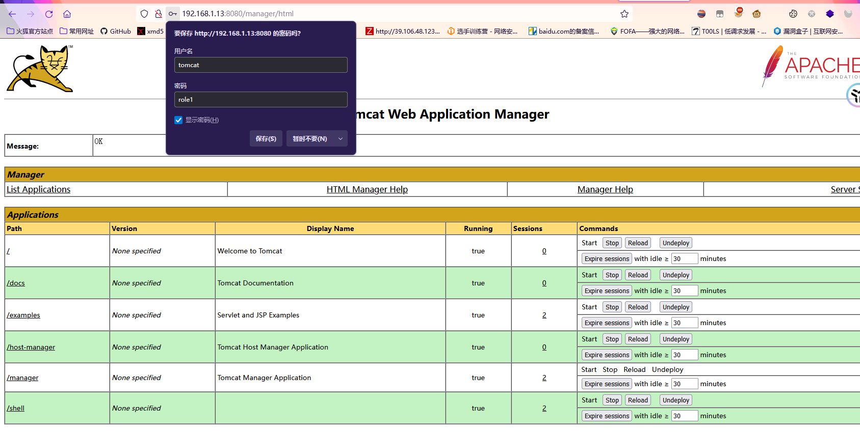Stop the root Welcome to Tomcat application

click(x=612, y=243)
